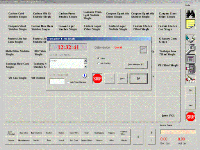Select the Cider category tab
The image size is (200, 150).
[x=86, y=133]
